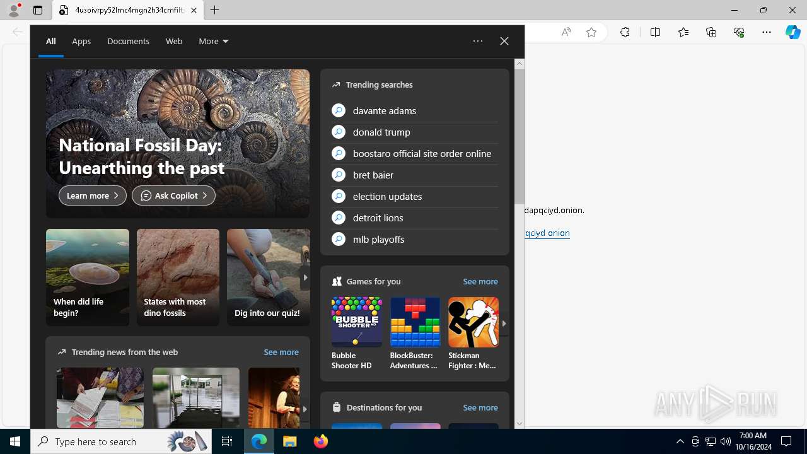Toggle Edge split screen
Image resolution: width=807 pixels, height=454 pixels.
click(x=655, y=32)
